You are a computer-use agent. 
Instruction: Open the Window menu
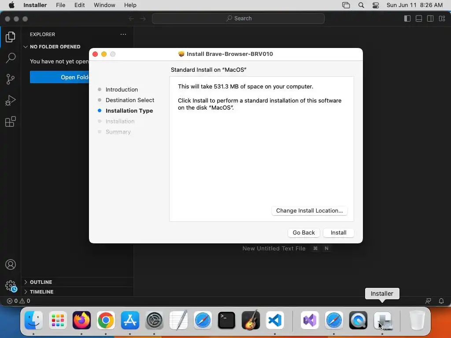click(x=104, y=5)
